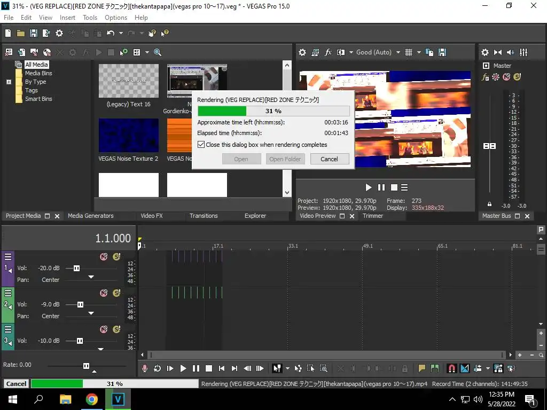Click the Undo arrow icon
Screen dimensions: 547x410
point(111,33)
